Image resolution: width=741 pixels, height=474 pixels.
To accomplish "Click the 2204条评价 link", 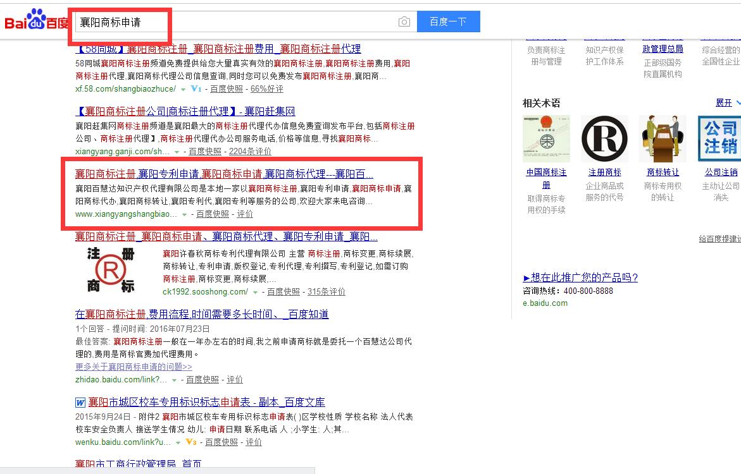I will 250,152.
